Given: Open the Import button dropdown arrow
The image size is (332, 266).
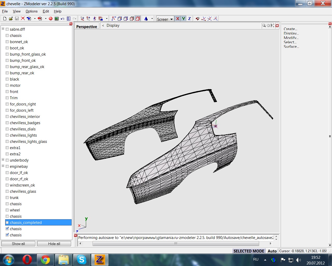Looking at the screenshot, I should click(35, 18).
